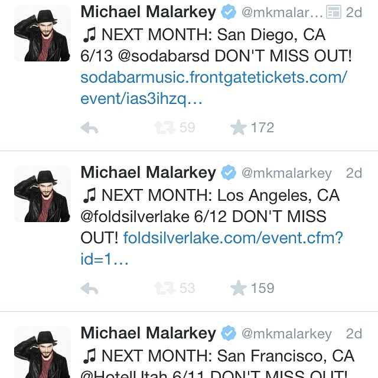The height and width of the screenshot is (378, 378).
Task: Tap the verified badge on first tweet
Action: pos(229,12)
